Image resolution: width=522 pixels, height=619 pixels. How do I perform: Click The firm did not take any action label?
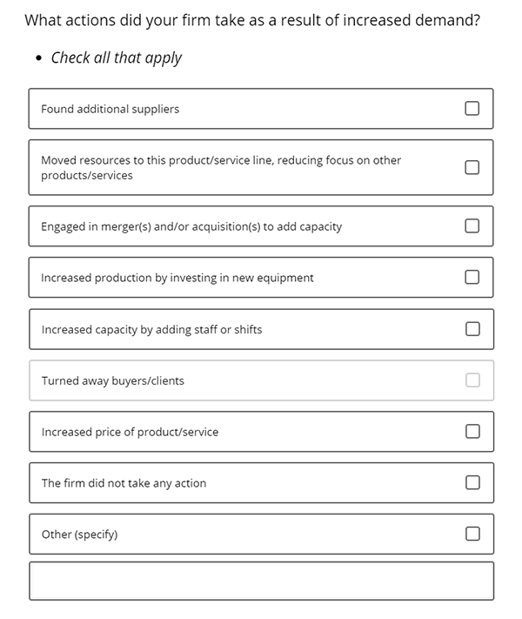pyautogui.click(x=124, y=483)
